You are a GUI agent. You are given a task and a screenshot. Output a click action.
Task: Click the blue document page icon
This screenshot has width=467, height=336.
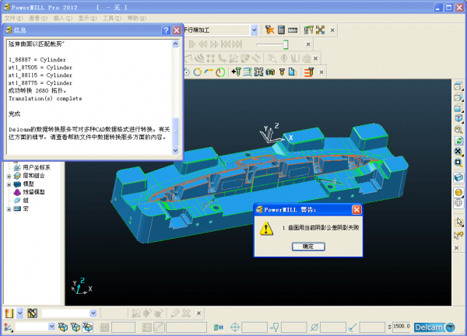point(293,72)
